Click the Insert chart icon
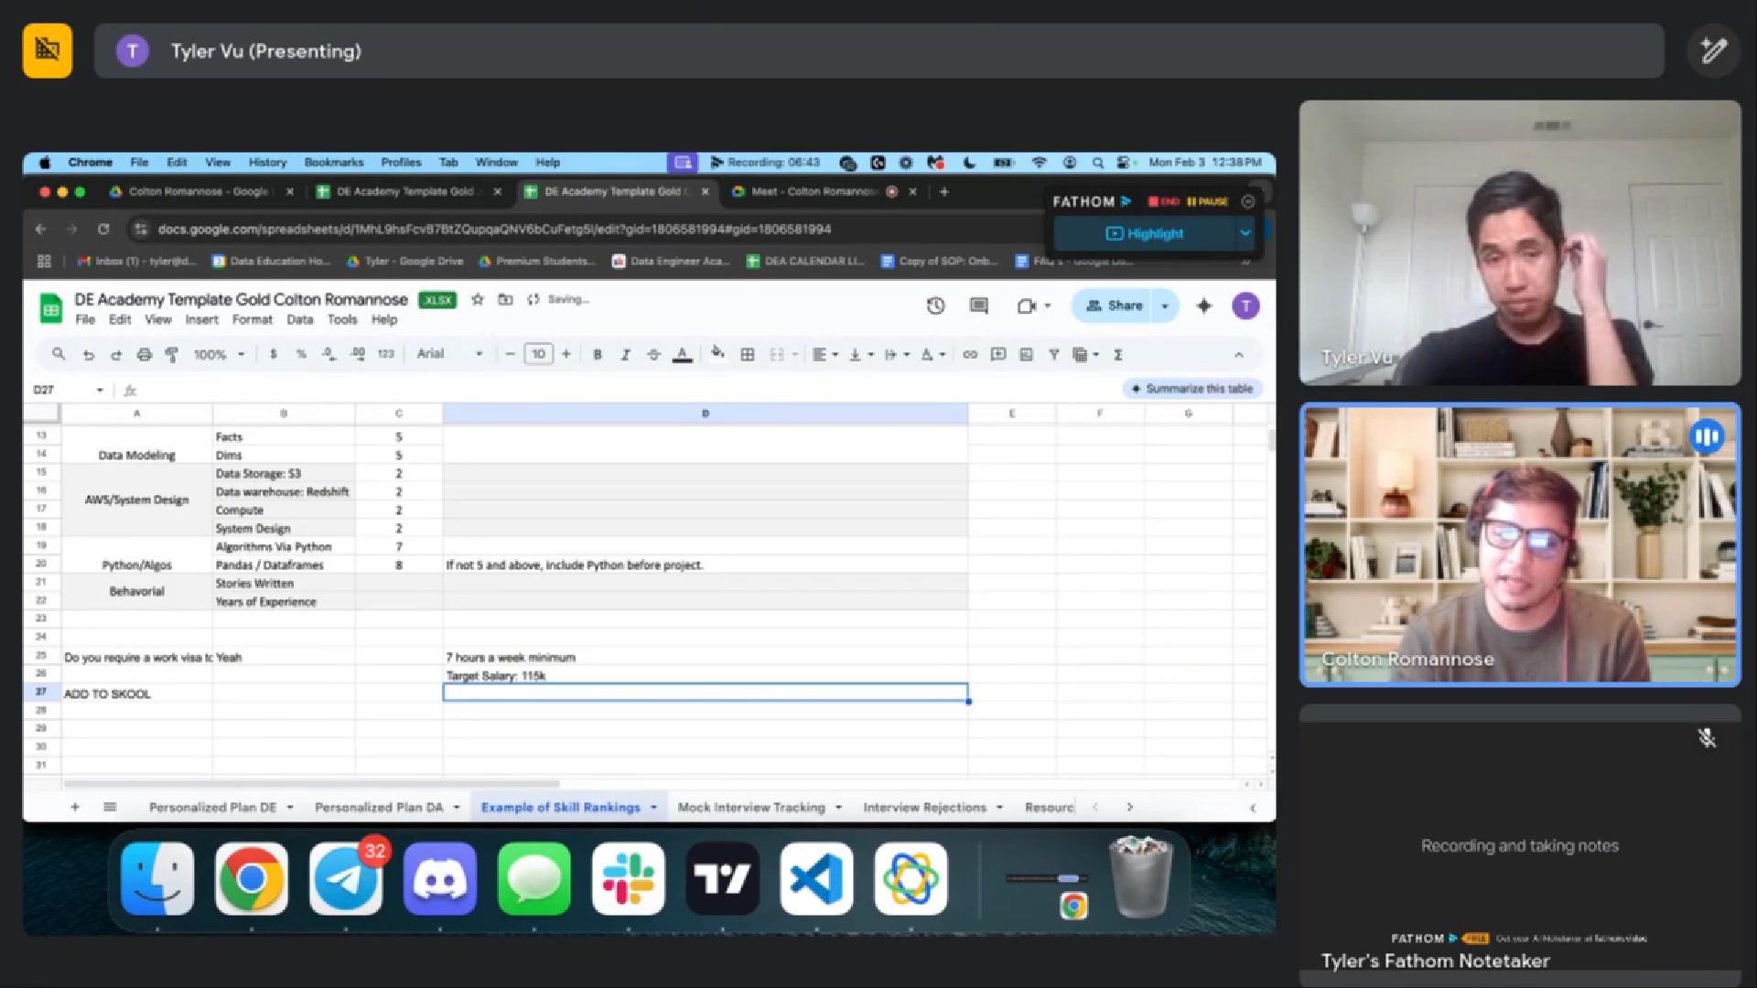 [1026, 355]
